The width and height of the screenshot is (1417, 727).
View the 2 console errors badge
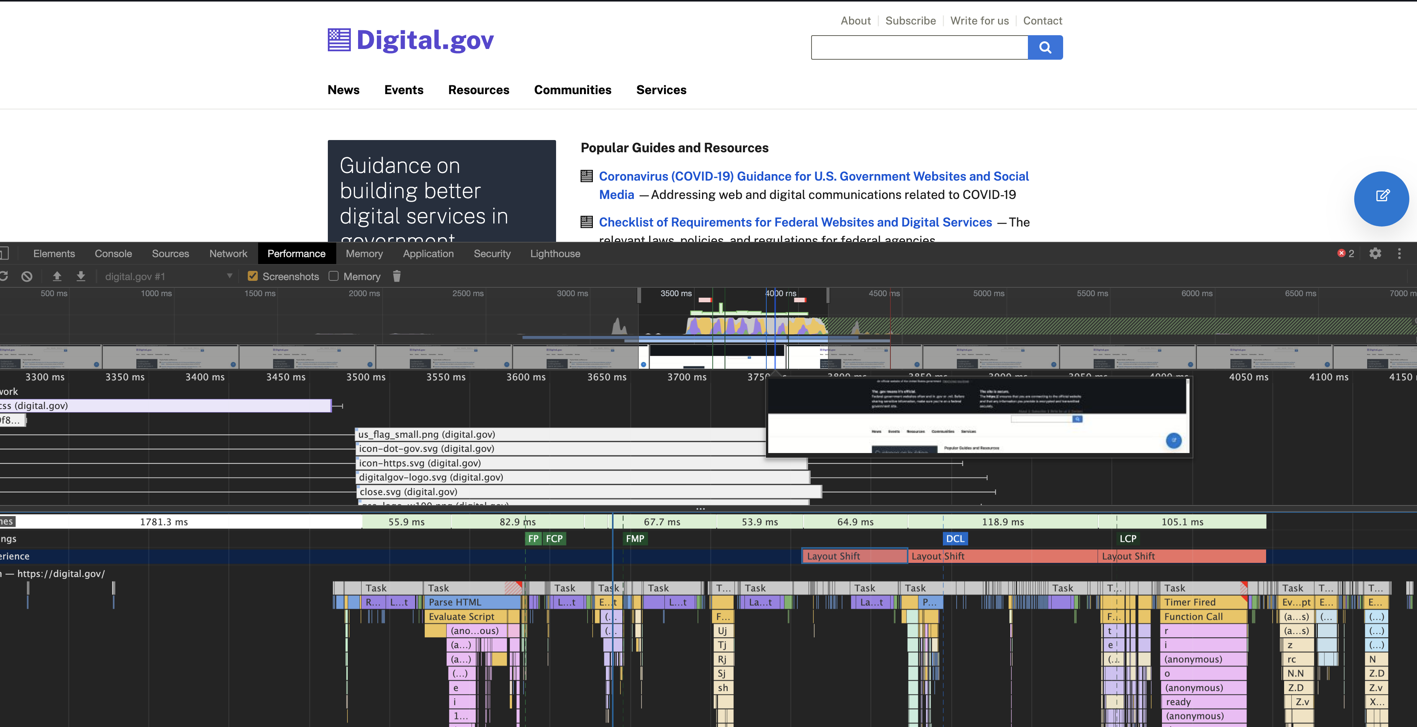click(1344, 253)
